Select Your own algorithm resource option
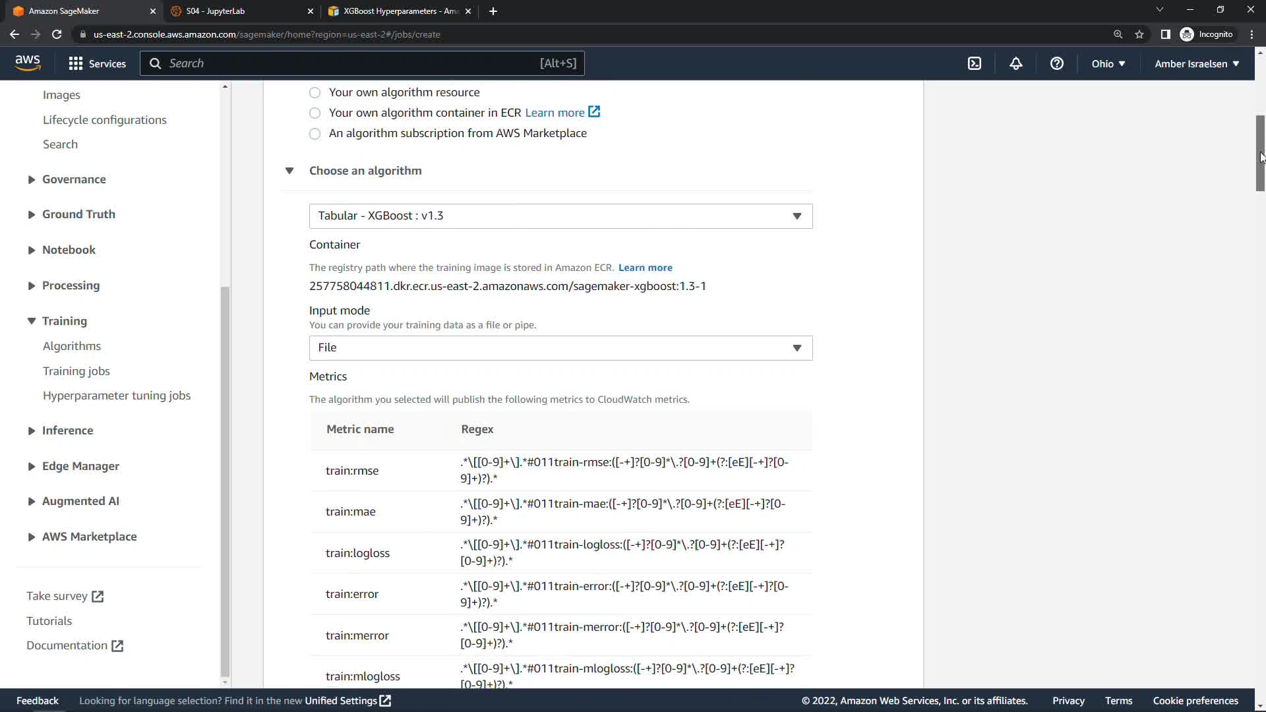Screen dimensions: 1266x712 pos(315,93)
